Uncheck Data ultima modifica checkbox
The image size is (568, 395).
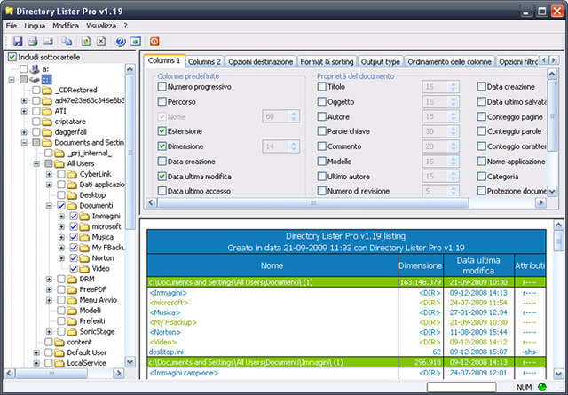[162, 177]
